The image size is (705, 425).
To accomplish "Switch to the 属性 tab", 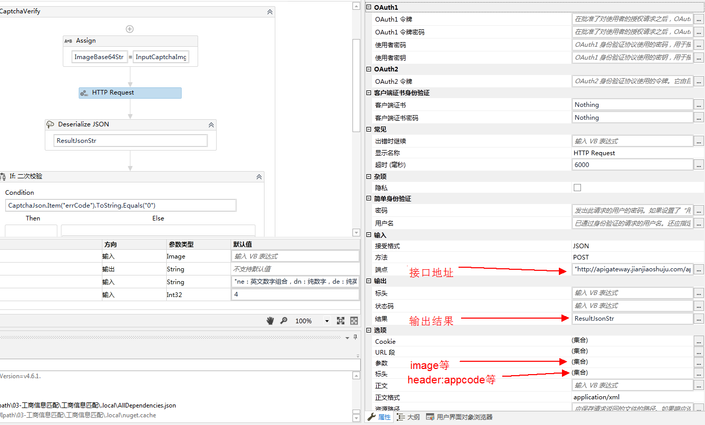I will tap(379, 417).
